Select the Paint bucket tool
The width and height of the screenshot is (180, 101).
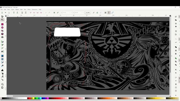pyautogui.click(x=2, y=66)
